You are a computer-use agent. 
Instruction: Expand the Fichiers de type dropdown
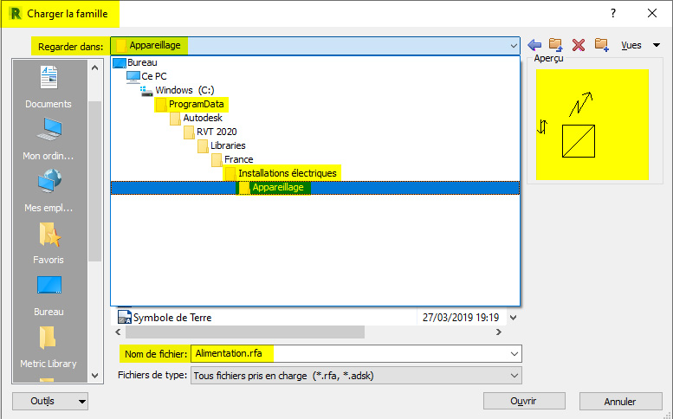(514, 375)
